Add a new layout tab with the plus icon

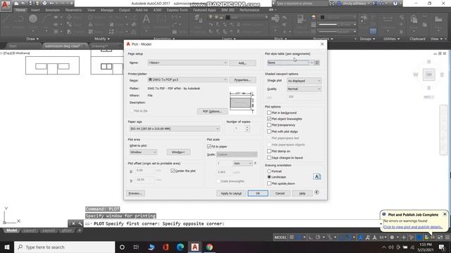[80, 231]
